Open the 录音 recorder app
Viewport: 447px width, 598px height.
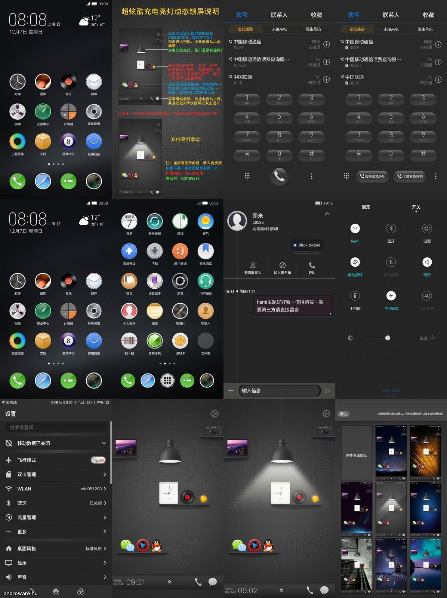(x=180, y=281)
